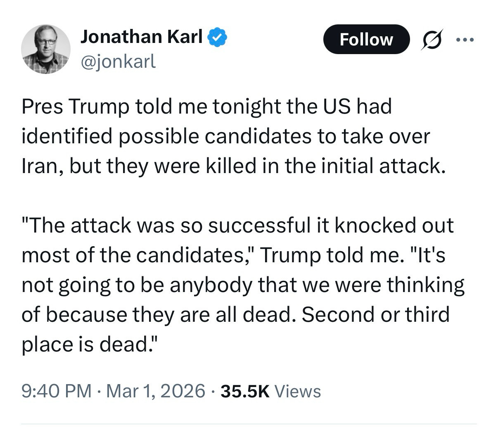The width and height of the screenshot is (498, 437).
Task: Click the phrase 'Second or third'
Action: 375,315
